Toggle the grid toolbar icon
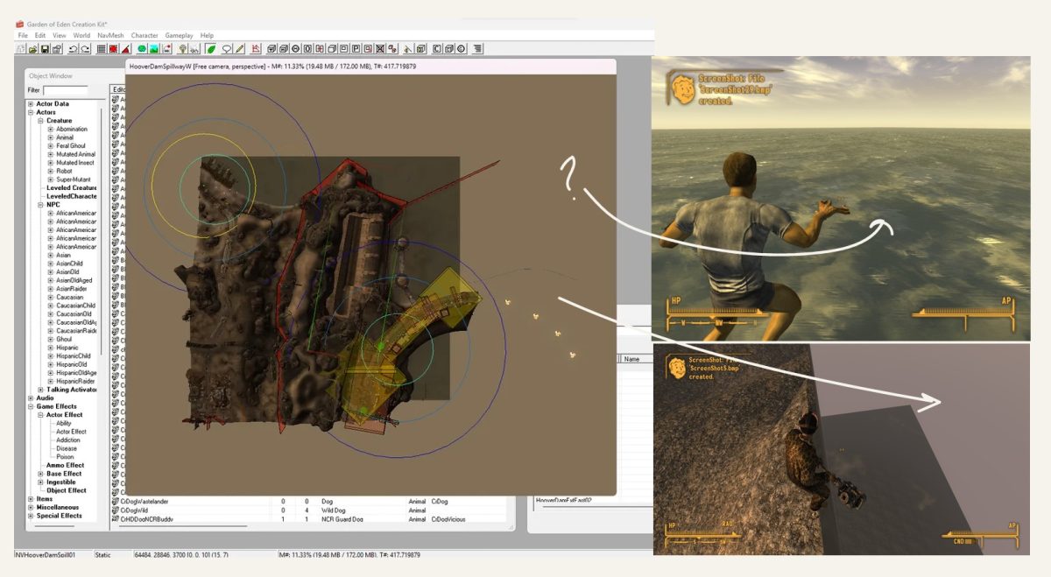The width and height of the screenshot is (1051, 577). (x=102, y=48)
